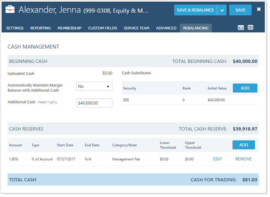Close the account window with X

pyautogui.click(x=259, y=9)
